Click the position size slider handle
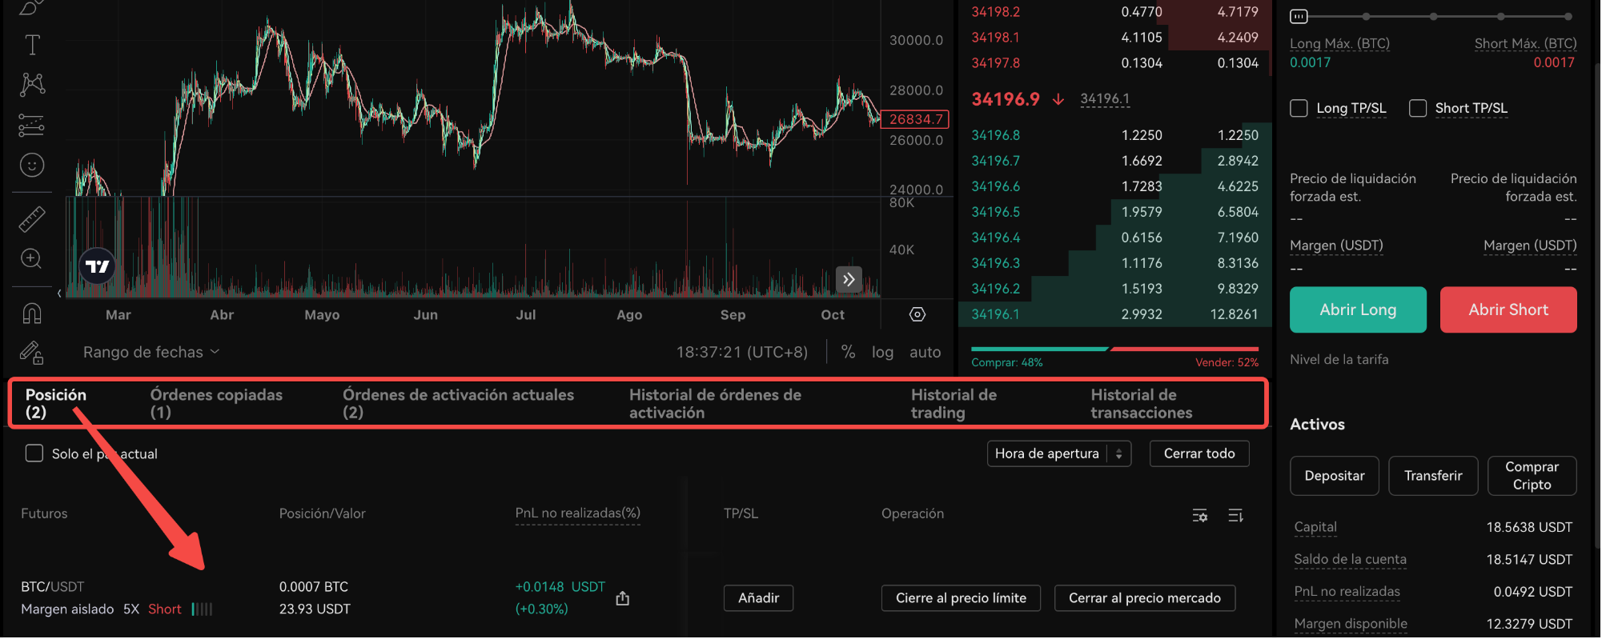The height and width of the screenshot is (639, 1602). (x=1299, y=16)
